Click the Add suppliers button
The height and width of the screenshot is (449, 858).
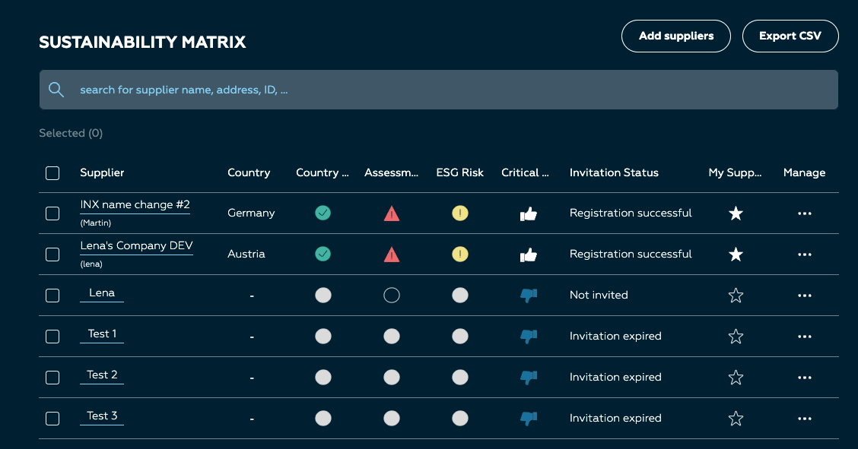pyautogui.click(x=675, y=36)
